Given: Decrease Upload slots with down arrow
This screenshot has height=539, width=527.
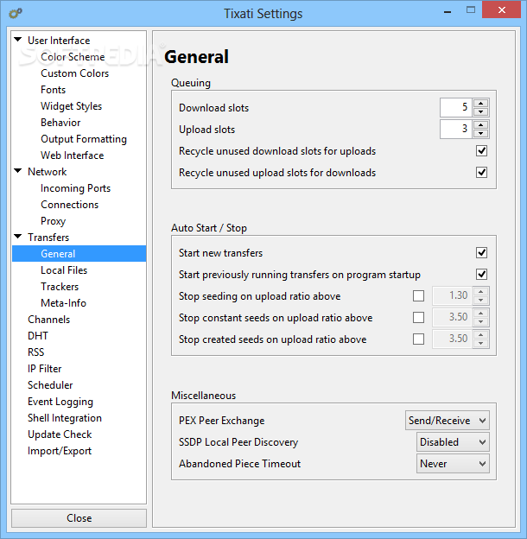Looking at the screenshot, I should [480, 133].
